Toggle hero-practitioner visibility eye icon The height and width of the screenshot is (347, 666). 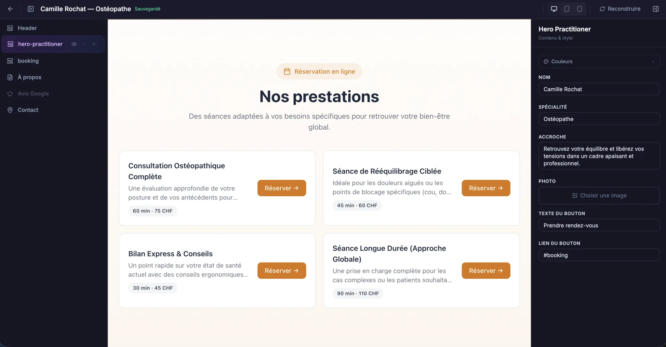click(x=74, y=44)
